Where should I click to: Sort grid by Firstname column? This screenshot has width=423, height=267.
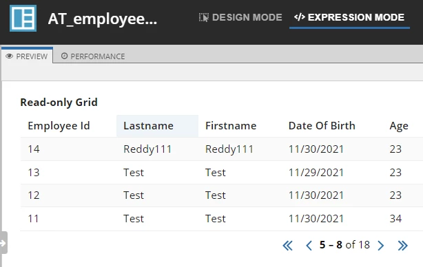(231, 126)
